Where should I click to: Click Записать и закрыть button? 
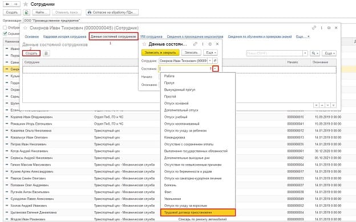pos(160,52)
